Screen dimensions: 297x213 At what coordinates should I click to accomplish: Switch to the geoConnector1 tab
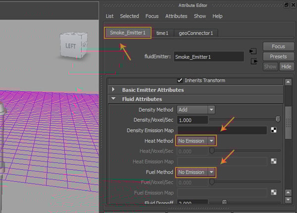(196, 33)
